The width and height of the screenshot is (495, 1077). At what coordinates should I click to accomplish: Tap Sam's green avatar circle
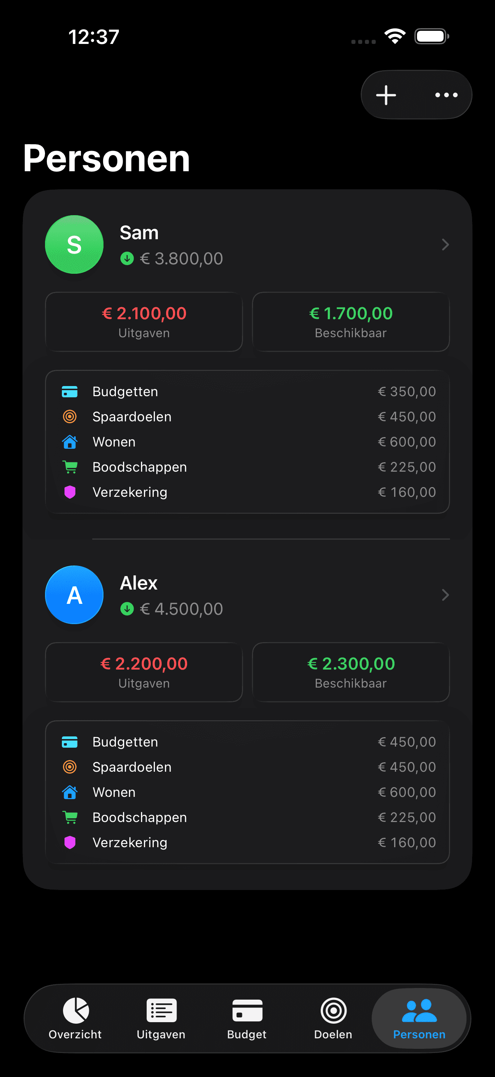coord(74,244)
